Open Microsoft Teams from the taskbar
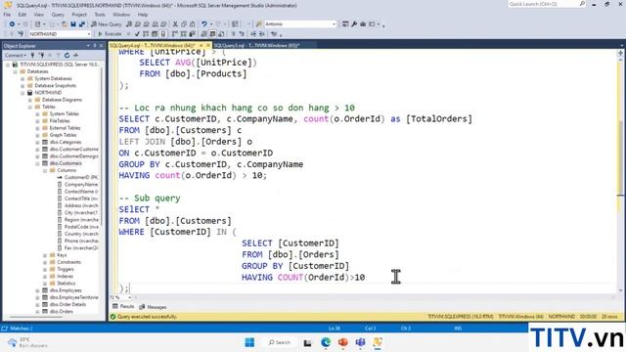626x352 pixels. 360,342
